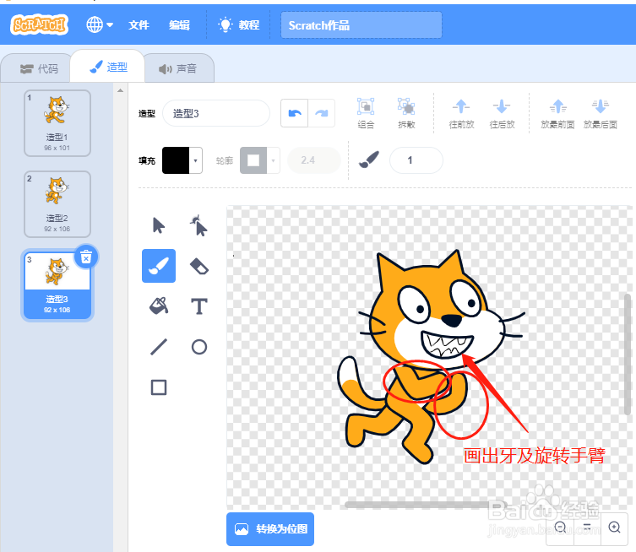The height and width of the screenshot is (552, 636).
Task: Click the 往后放 backward icon
Action: pyautogui.click(x=502, y=113)
